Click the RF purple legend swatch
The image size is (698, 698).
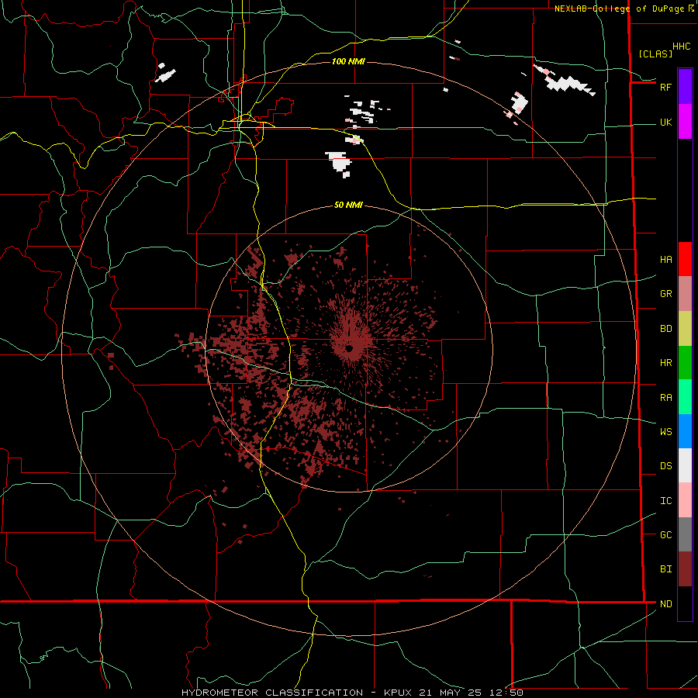click(685, 87)
